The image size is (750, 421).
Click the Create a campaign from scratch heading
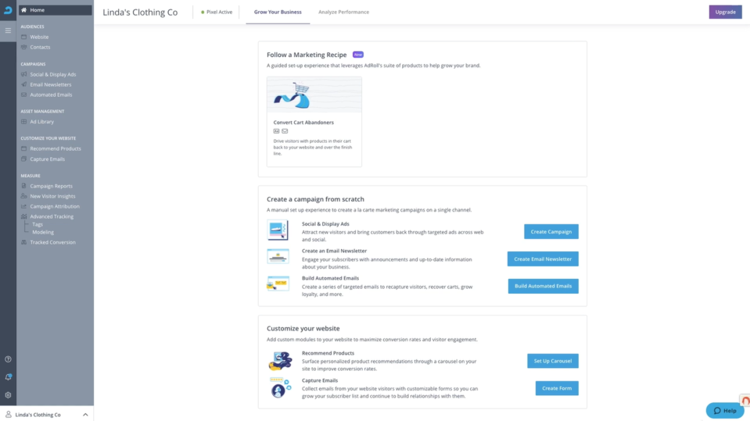tap(315, 199)
